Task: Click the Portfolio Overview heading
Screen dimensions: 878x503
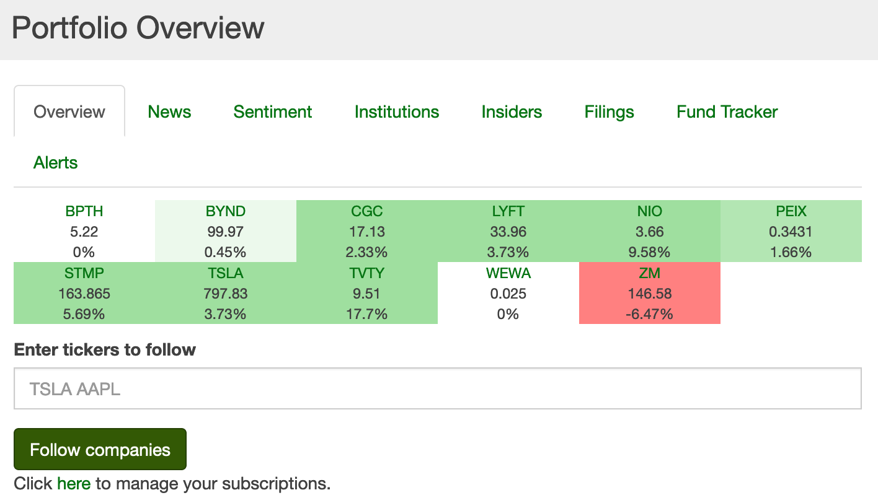Action: coord(138,28)
